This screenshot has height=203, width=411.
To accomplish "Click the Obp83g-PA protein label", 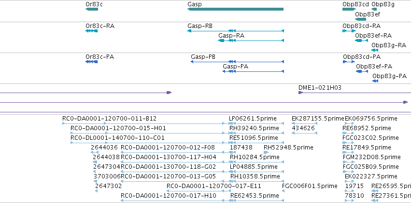I will 389,76.
